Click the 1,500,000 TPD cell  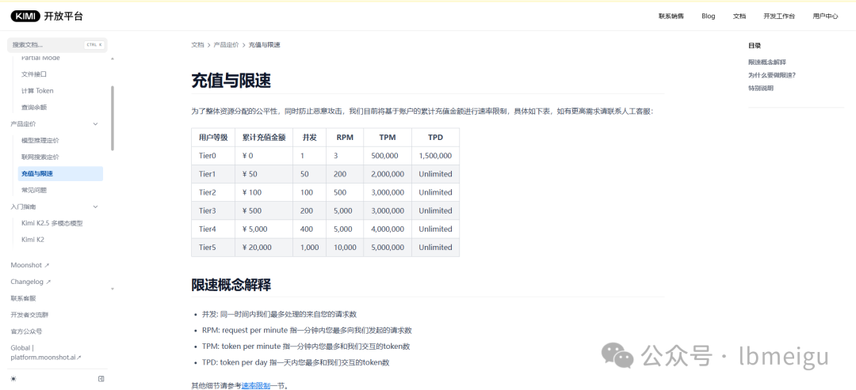[x=436, y=156]
